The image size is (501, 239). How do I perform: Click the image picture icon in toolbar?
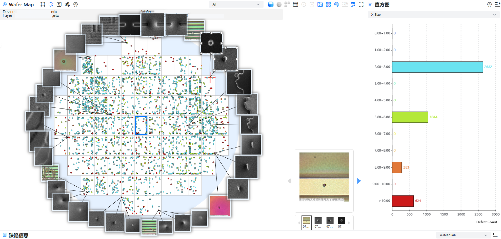coord(320,5)
